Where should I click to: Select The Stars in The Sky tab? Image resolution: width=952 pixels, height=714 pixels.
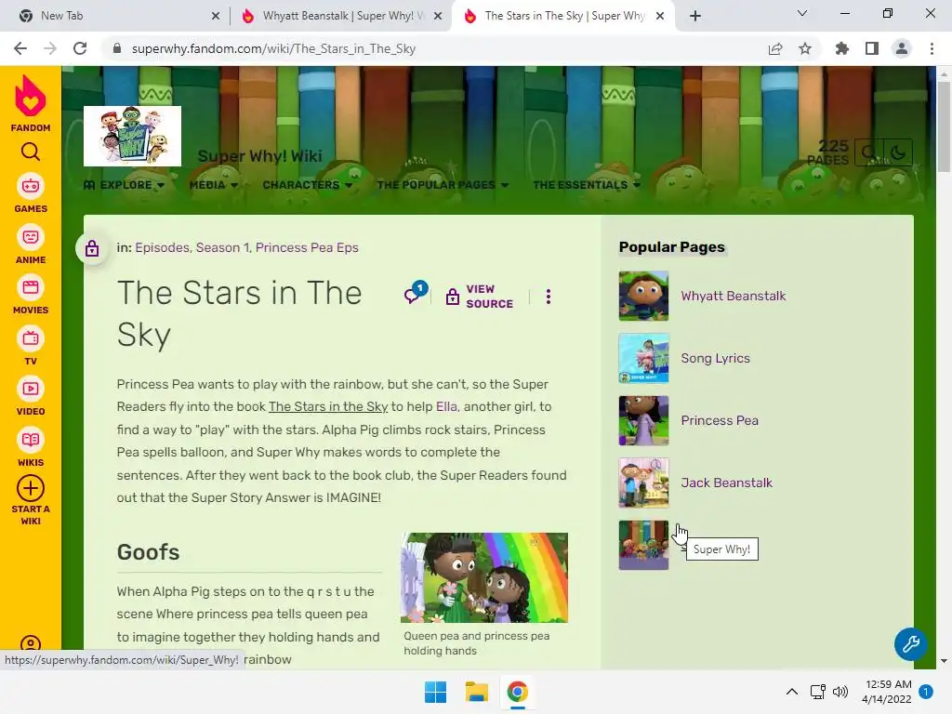563,16
